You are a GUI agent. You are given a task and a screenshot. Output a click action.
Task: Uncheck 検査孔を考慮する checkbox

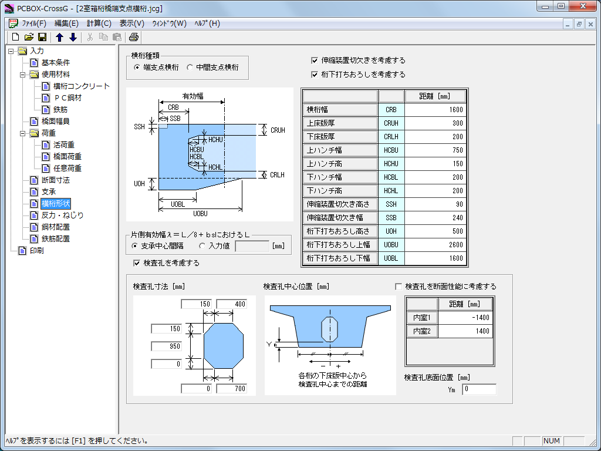click(137, 263)
